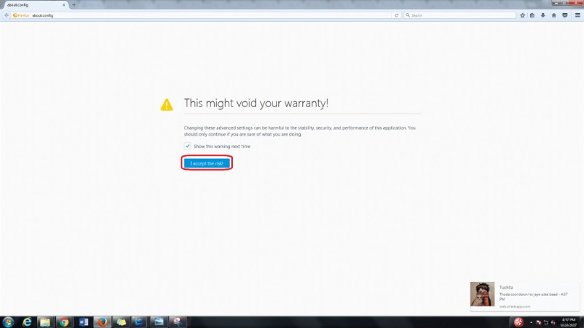The width and height of the screenshot is (584, 328).
Task: Click the Firefox taskbar button
Action: (102, 321)
